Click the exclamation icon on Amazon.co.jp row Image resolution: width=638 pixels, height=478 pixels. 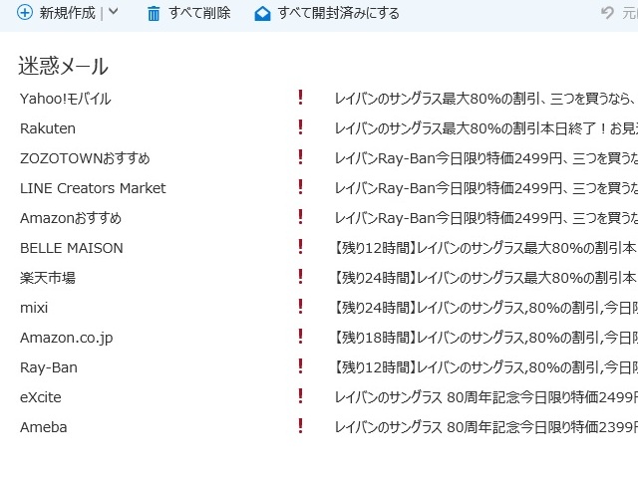[x=300, y=337]
